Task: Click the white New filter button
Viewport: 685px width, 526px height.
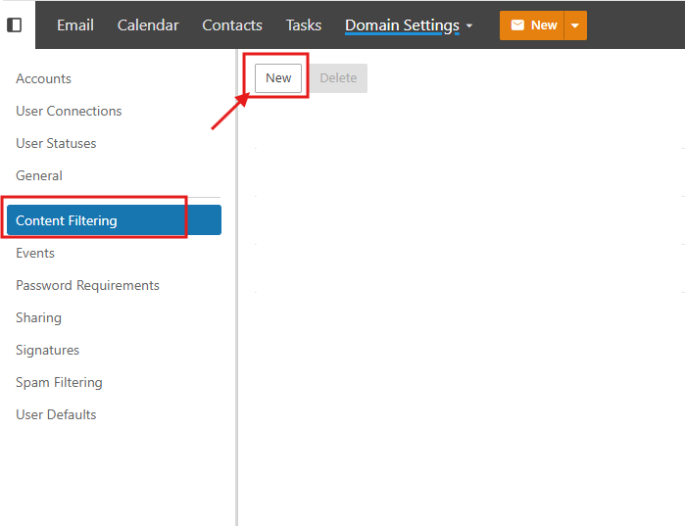Action: point(278,78)
